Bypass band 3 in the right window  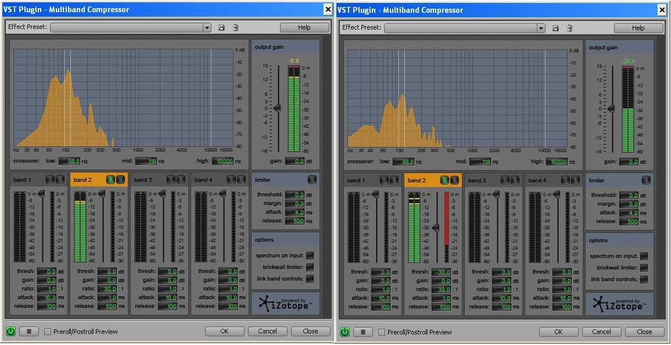515,181
